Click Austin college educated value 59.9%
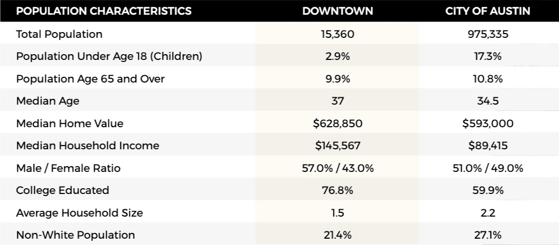The height and width of the screenshot is (245, 559). (489, 190)
